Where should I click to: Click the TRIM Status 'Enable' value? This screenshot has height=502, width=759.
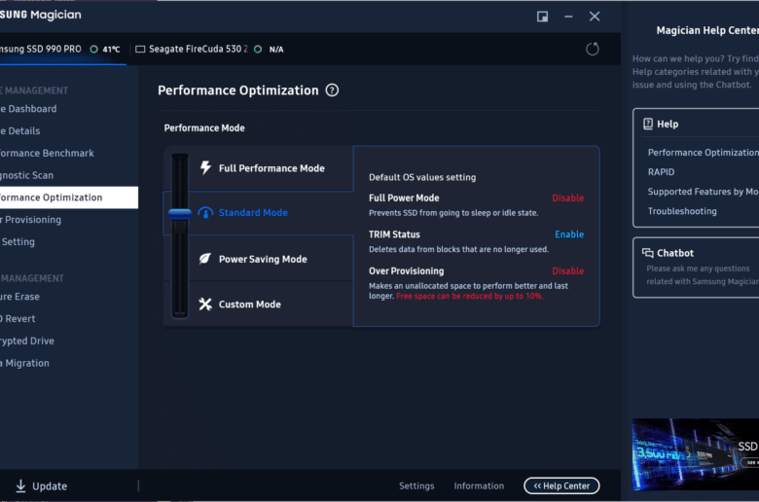click(569, 234)
